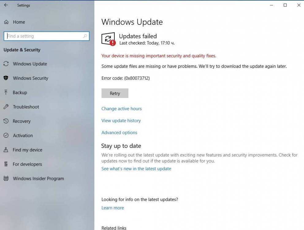Open Find my device settings
Screen dimensions: 304x230
point(27,150)
